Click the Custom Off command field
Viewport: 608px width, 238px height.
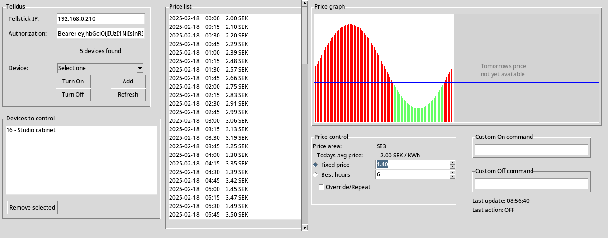[532, 184]
